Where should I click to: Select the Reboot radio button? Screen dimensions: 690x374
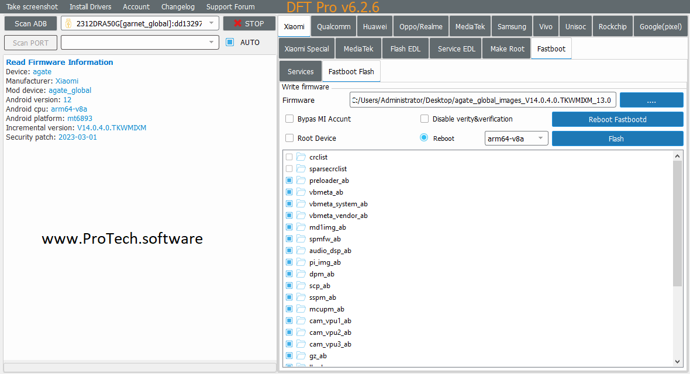[424, 138]
